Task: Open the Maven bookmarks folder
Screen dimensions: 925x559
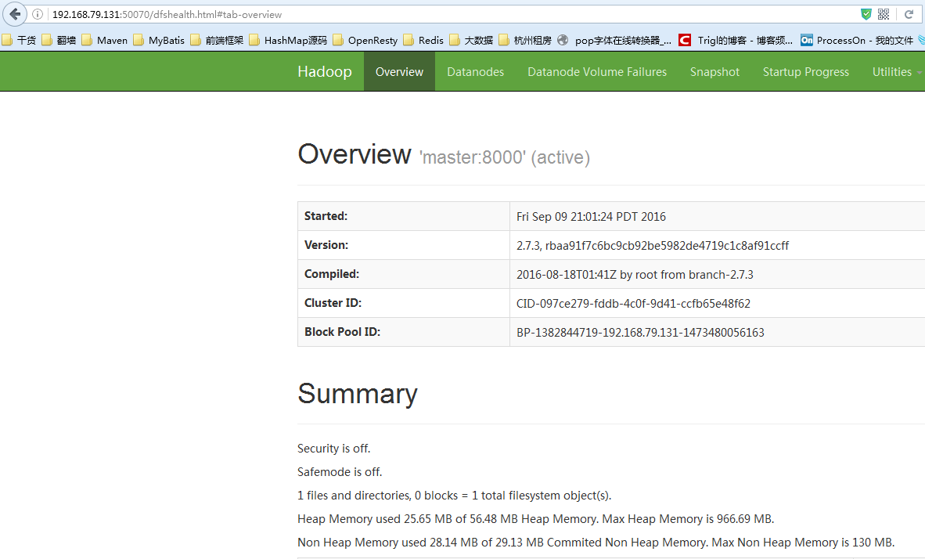Action: click(x=104, y=40)
